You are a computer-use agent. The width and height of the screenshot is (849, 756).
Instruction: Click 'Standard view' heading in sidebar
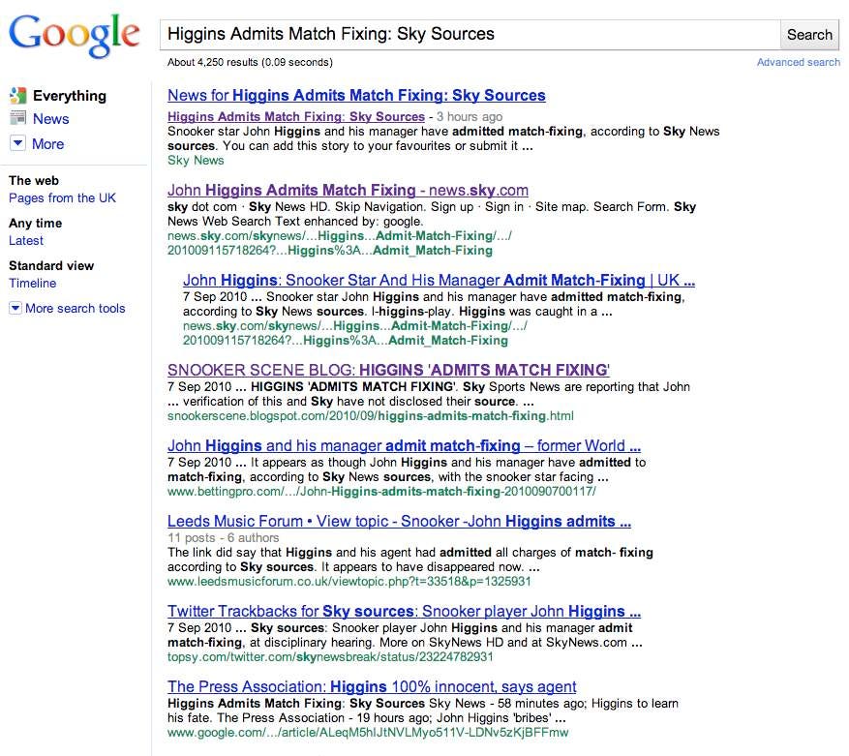51,265
